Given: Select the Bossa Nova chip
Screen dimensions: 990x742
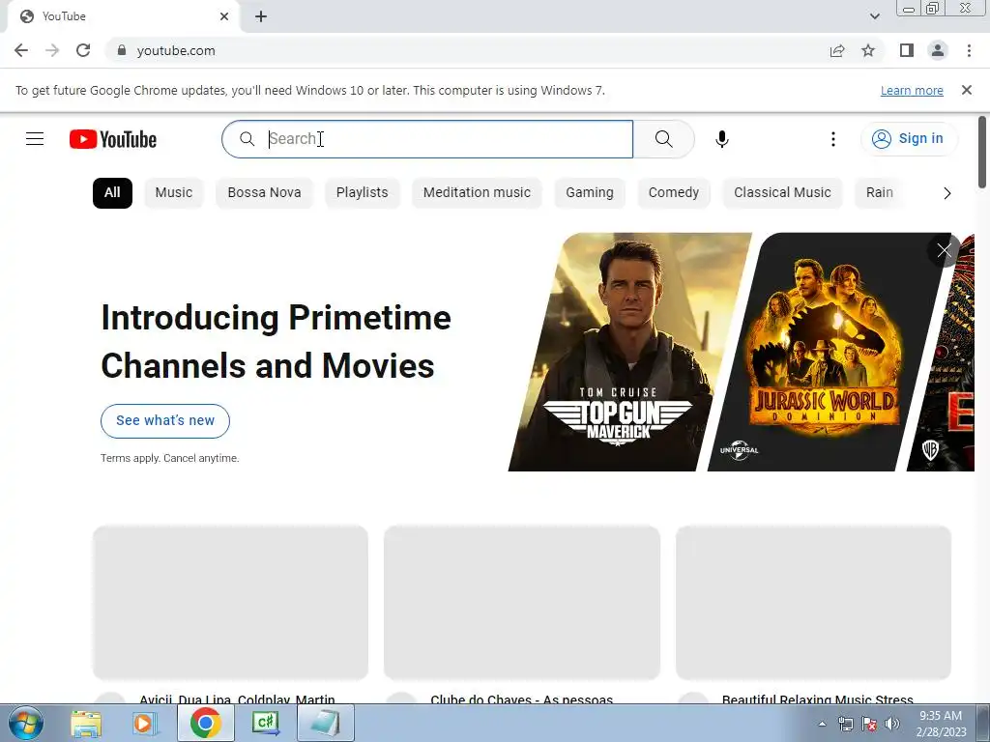Looking at the screenshot, I should pyautogui.click(x=264, y=193).
